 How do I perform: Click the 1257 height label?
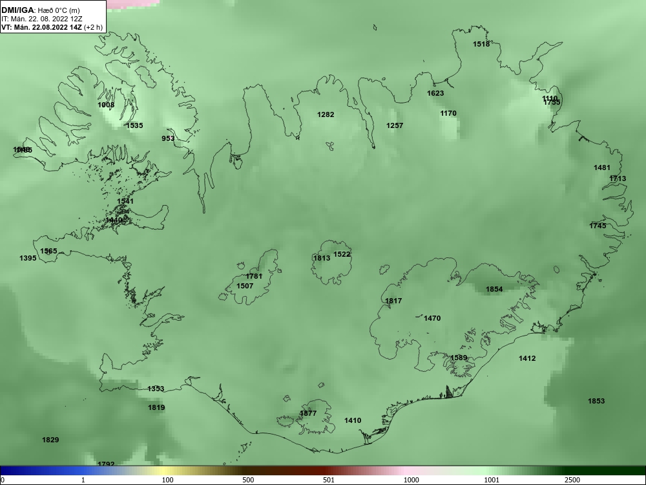coord(395,125)
